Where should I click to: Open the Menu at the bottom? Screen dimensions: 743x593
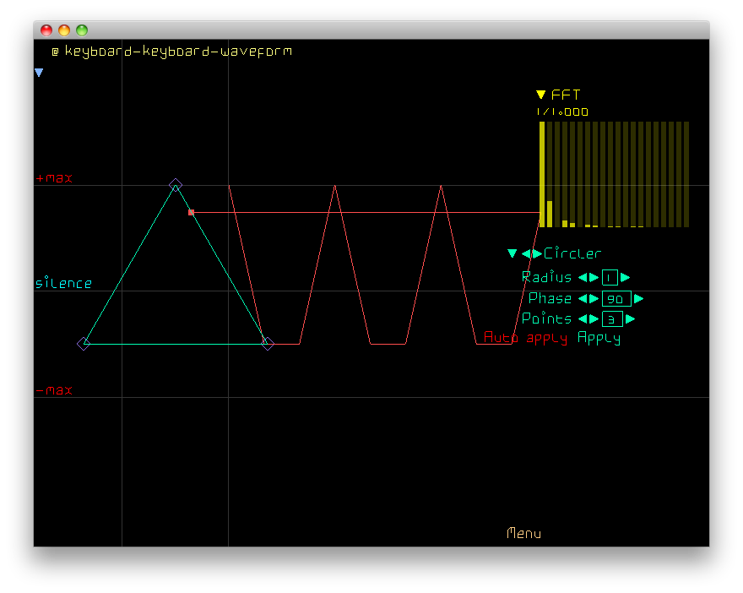pos(523,534)
